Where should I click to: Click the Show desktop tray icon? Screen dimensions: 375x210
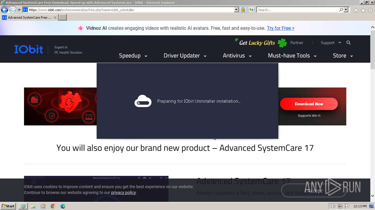[371, 206]
